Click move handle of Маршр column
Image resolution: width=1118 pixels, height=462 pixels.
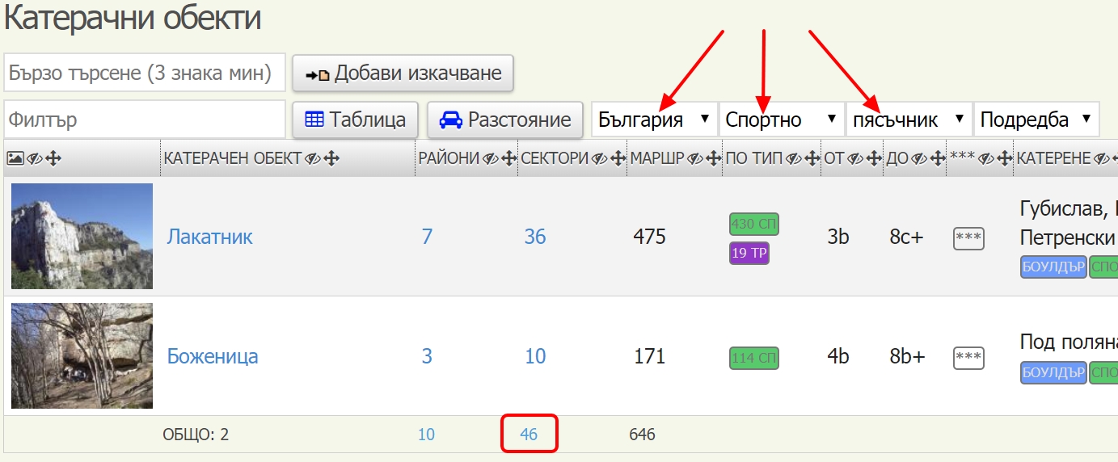pyautogui.click(x=712, y=159)
